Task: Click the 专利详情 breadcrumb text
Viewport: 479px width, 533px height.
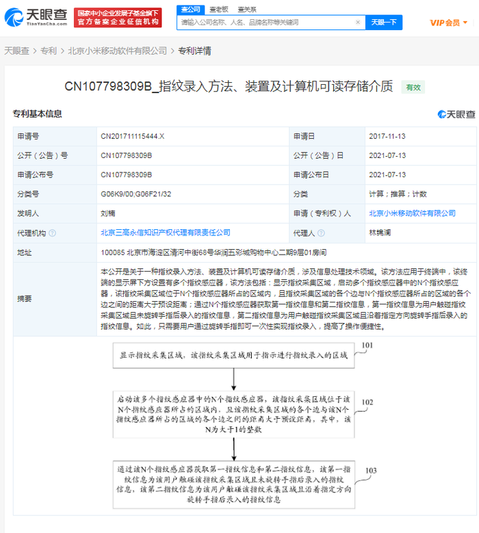Action: 195,51
